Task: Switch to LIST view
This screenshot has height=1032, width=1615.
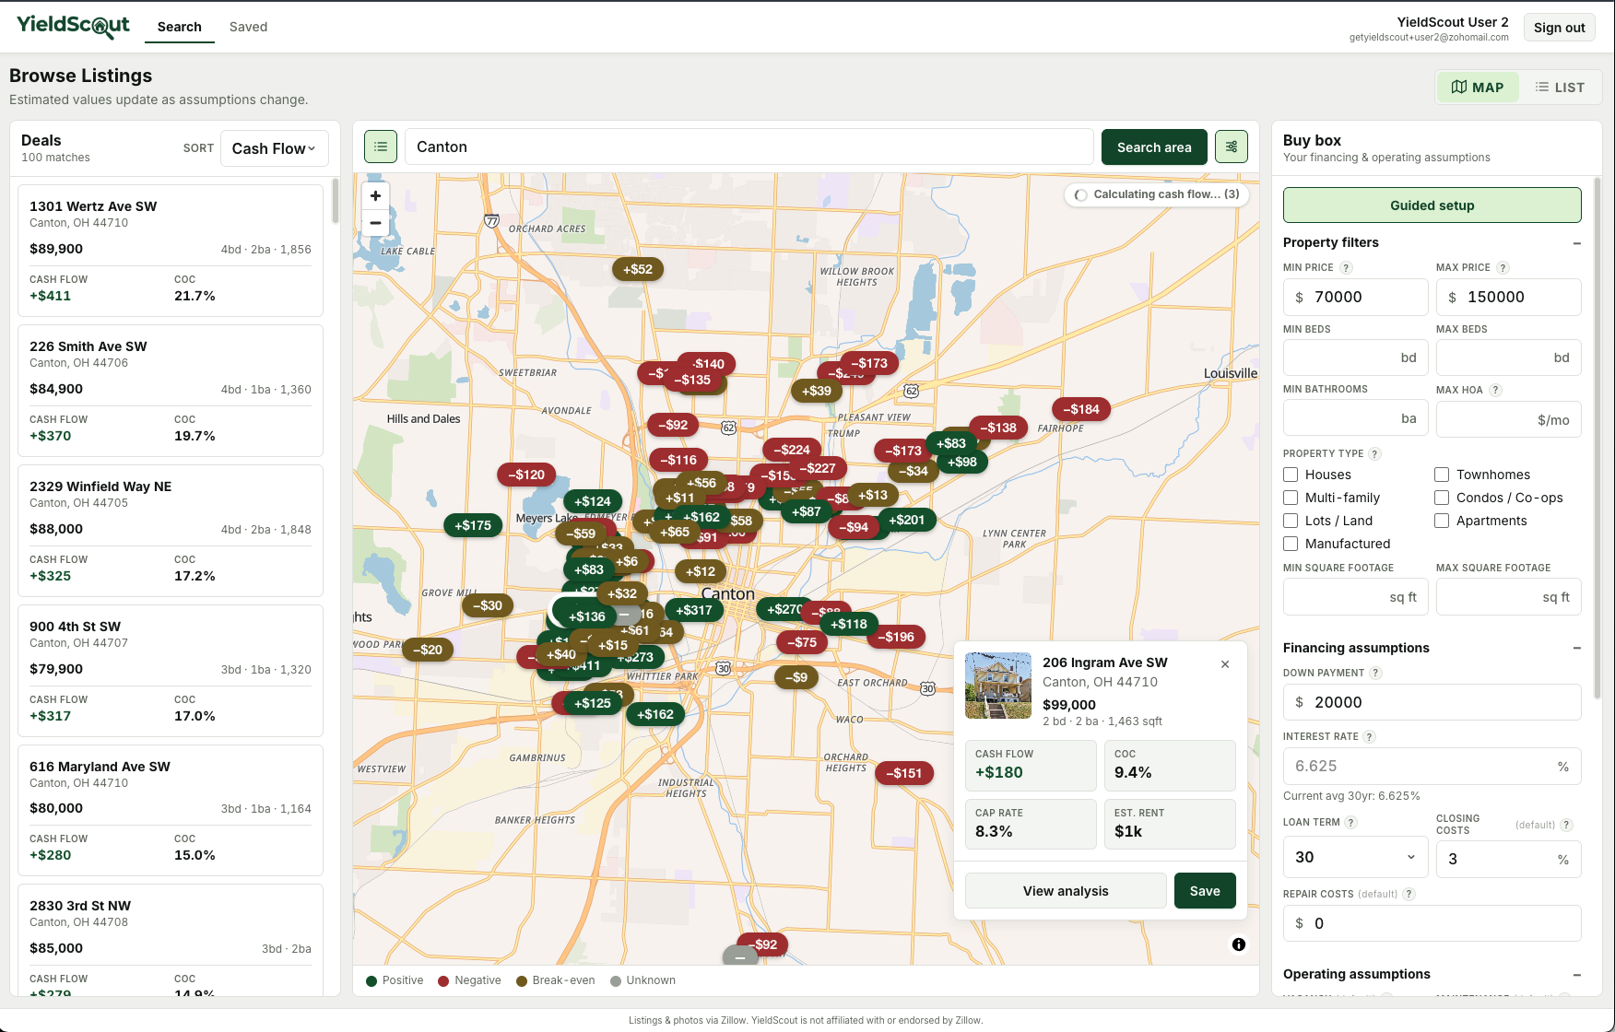Action: (x=1560, y=87)
